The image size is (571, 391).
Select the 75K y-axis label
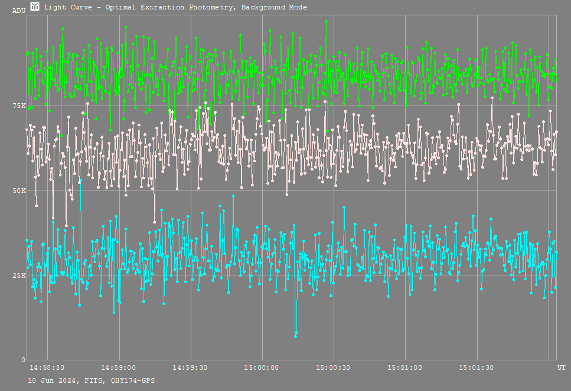click(x=19, y=106)
